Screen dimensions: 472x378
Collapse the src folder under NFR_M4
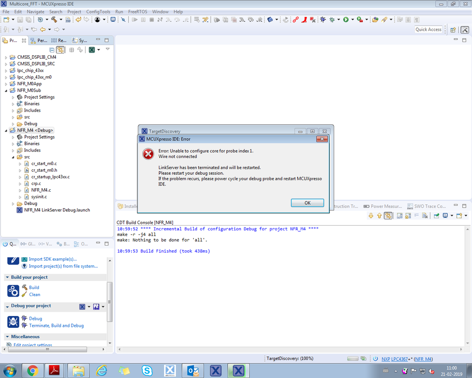pos(13,157)
